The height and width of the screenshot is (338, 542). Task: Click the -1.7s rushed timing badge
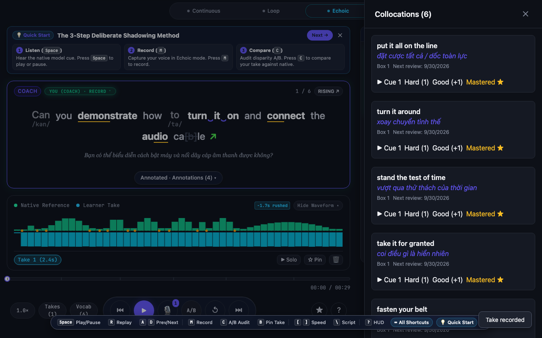[x=272, y=206]
